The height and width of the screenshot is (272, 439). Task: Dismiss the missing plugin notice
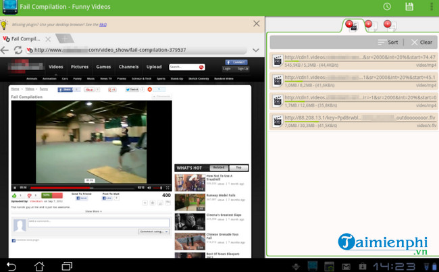[256, 23]
